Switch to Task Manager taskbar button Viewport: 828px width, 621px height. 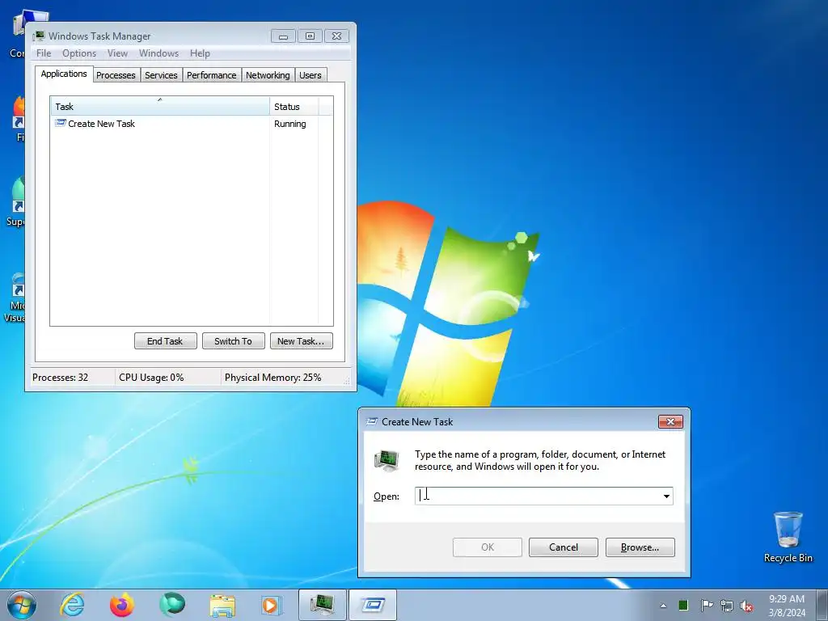(x=322, y=605)
